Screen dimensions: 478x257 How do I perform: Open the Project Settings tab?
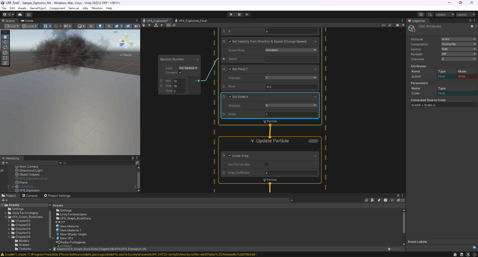[57, 195]
